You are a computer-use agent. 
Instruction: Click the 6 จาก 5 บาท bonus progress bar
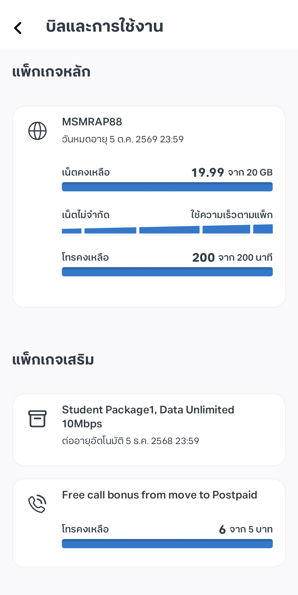click(x=167, y=544)
